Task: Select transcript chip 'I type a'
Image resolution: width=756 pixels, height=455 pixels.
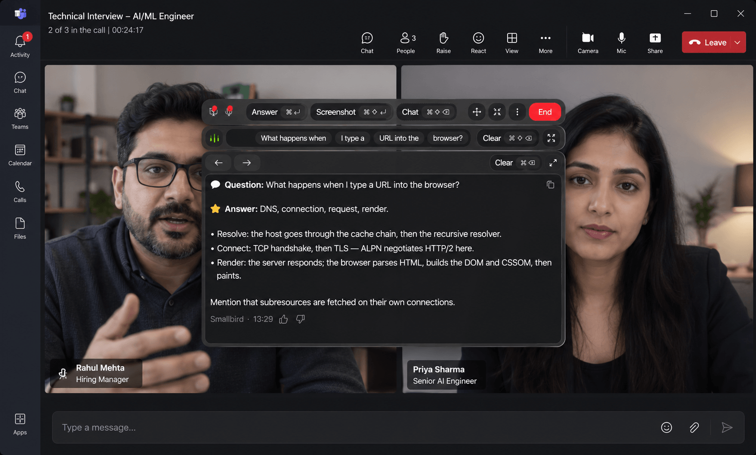Action: (x=352, y=138)
